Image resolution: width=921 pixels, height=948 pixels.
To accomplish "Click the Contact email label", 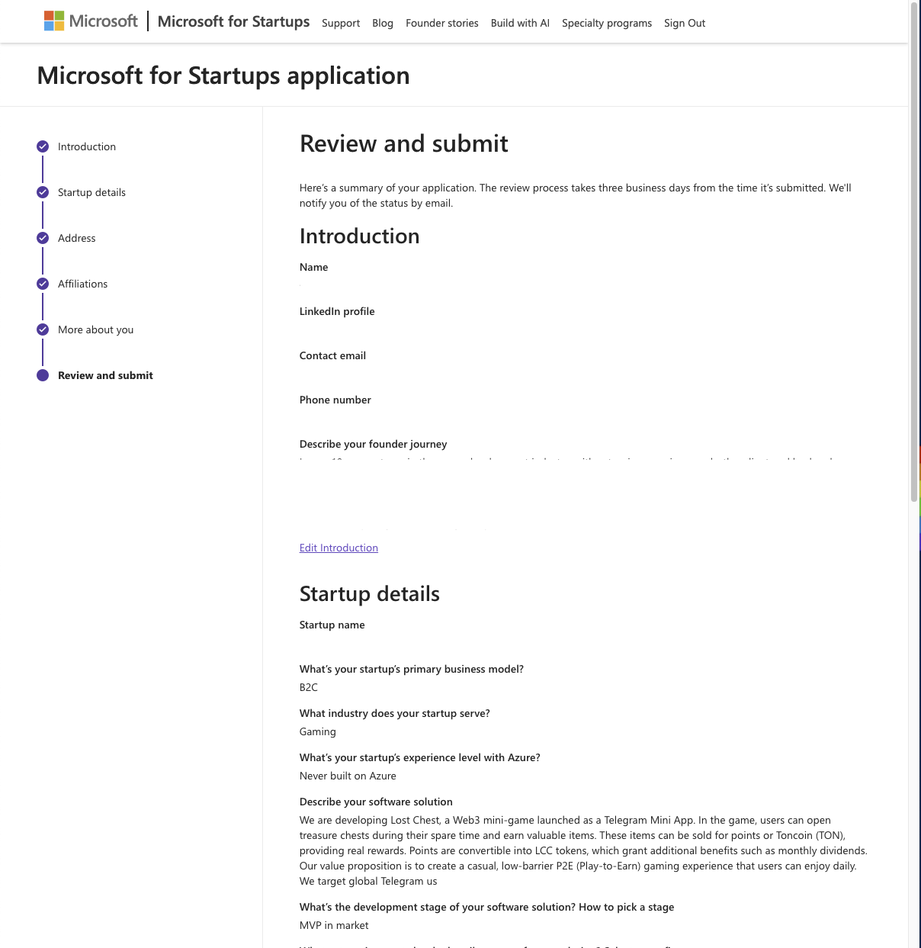I will click(x=332, y=355).
